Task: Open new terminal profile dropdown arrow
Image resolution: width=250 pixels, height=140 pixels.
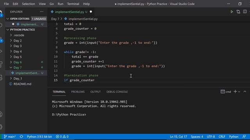Action: click(239, 92)
